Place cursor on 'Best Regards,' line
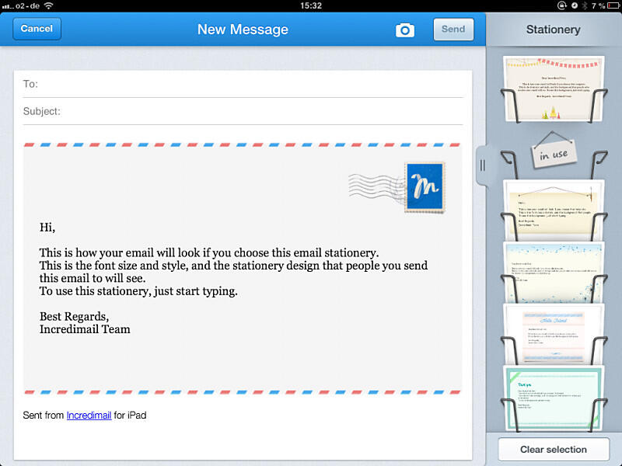The width and height of the screenshot is (622, 466). click(74, 316)
